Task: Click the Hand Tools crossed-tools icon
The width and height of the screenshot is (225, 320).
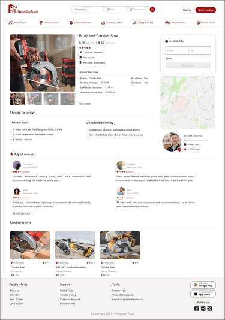Action: (x=10, y=23)
